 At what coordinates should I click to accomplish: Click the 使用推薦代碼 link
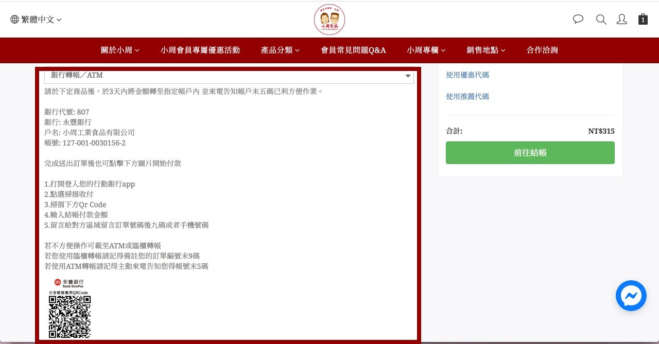tap(467, 97)
